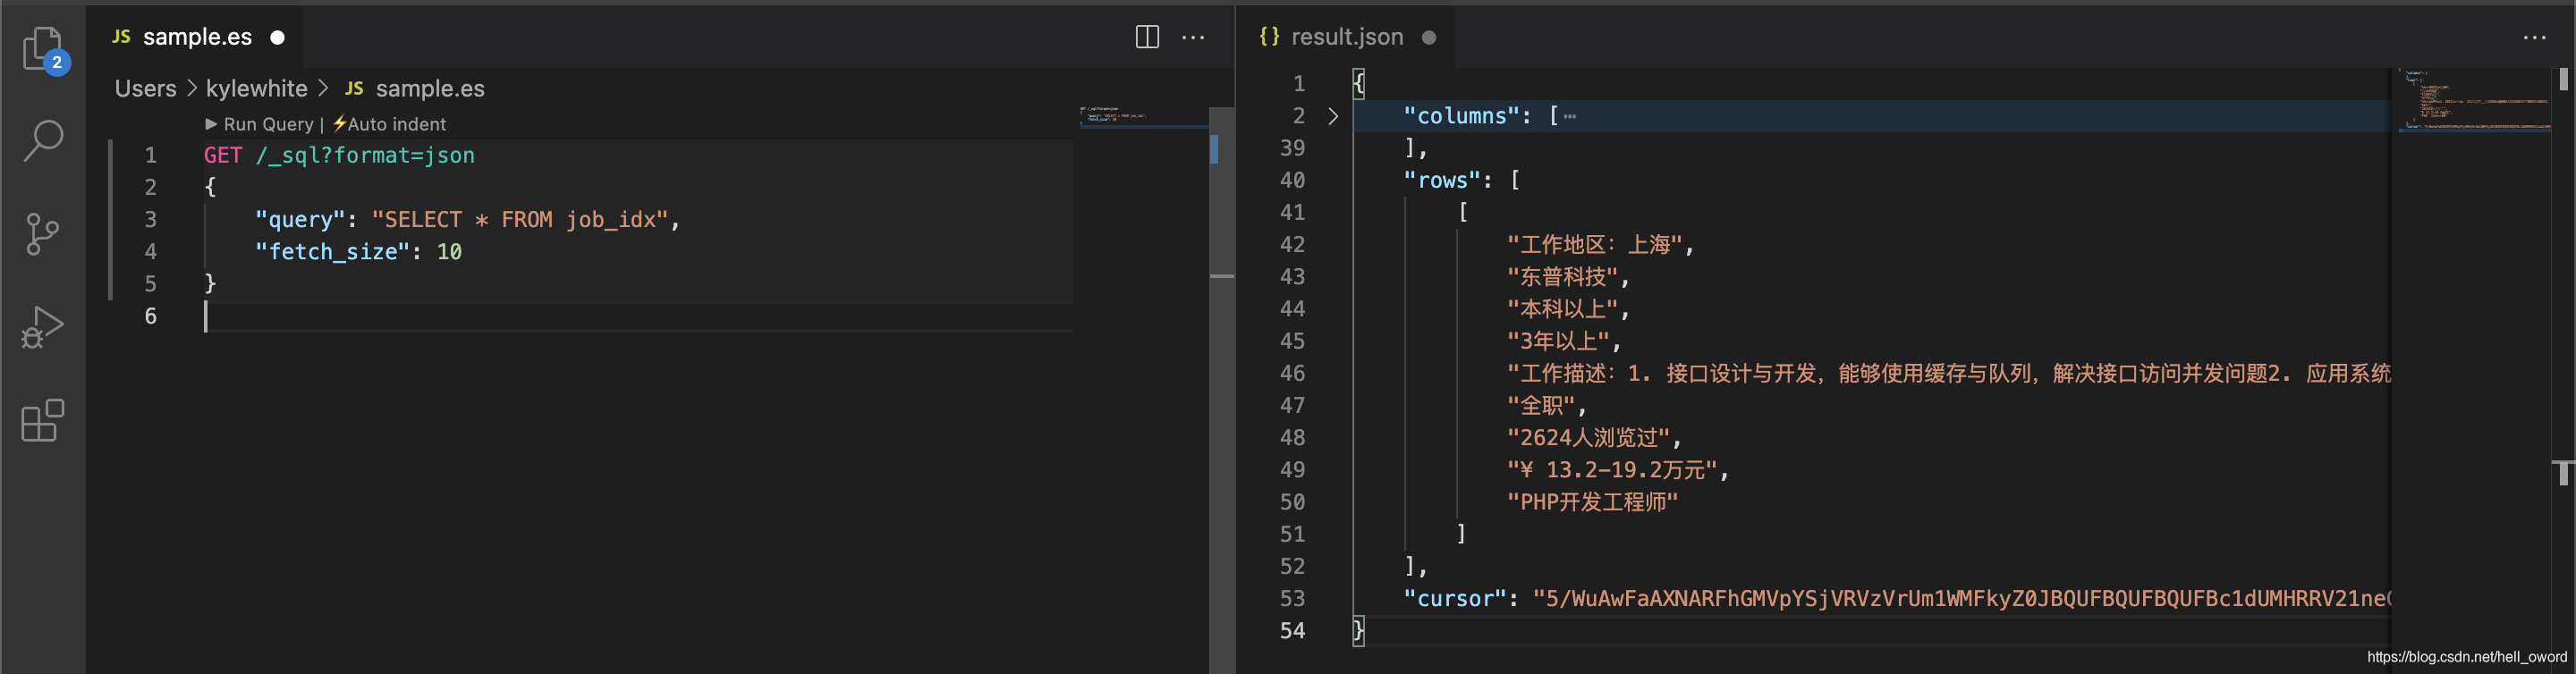2576x674 pixels.
Task: Open the Extensions panel
Action: (x=43, y=420)
